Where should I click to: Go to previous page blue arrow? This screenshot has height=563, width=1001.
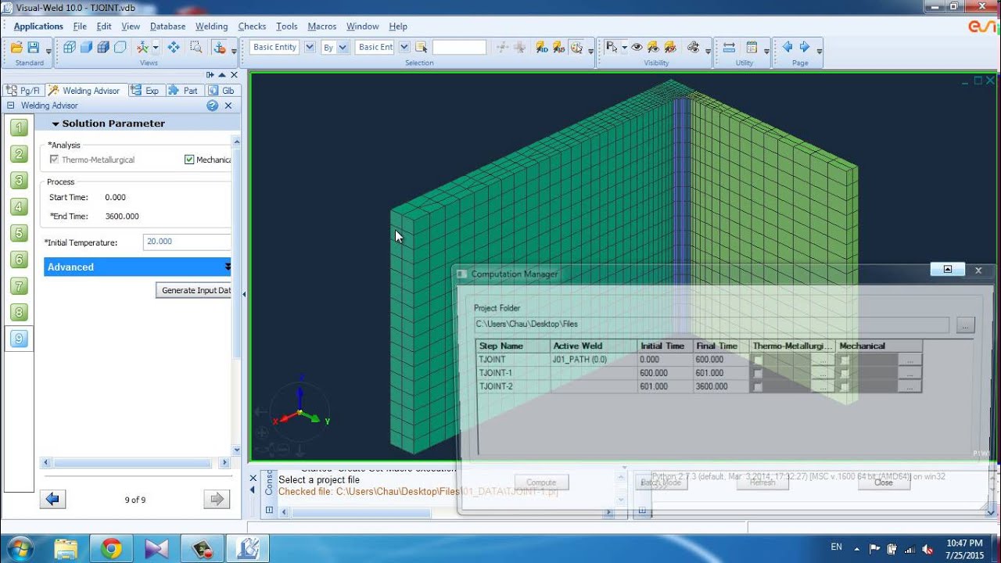[x=788, y=47]
